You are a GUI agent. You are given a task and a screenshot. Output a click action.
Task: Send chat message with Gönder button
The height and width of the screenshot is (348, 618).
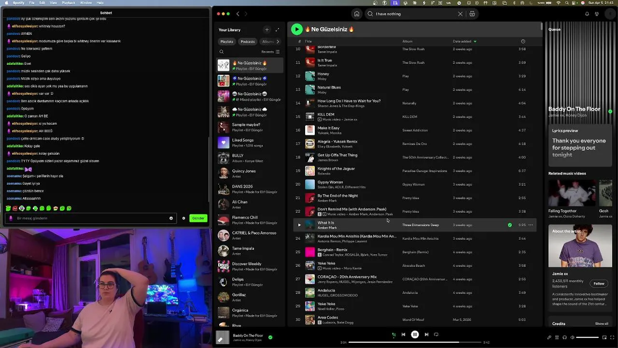pos(198,218)
